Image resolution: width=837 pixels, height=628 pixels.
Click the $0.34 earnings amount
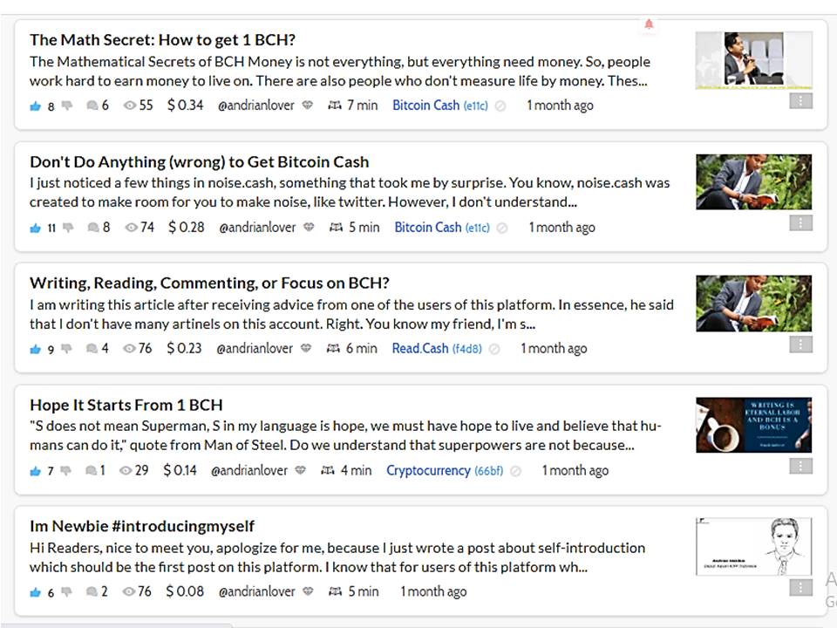[185, 106]
